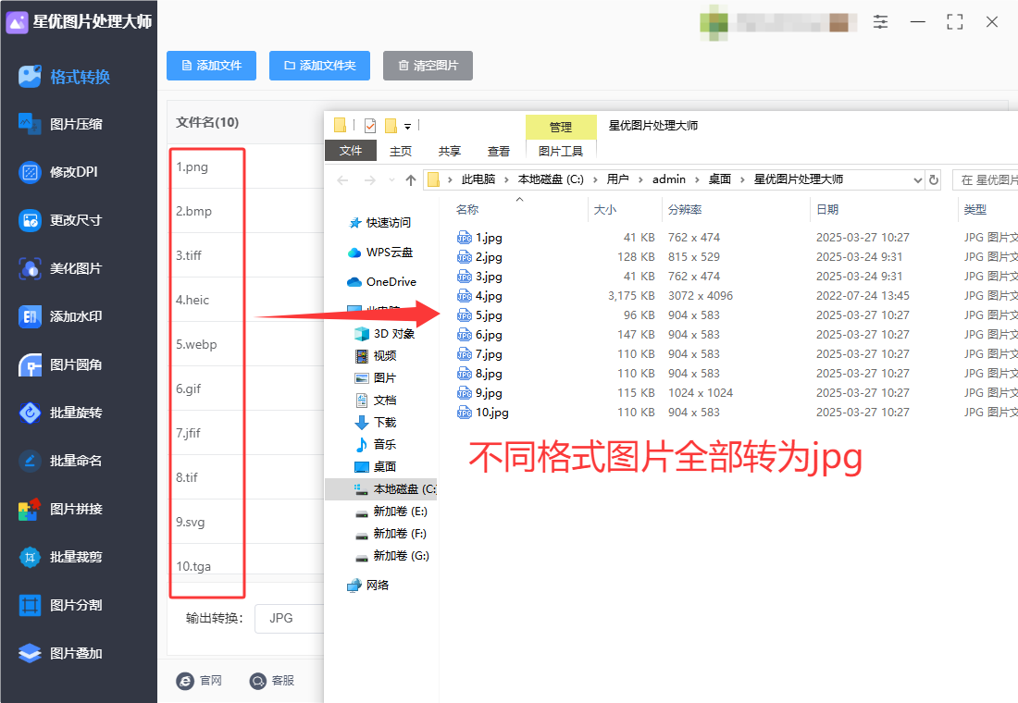Switch to the 主页 ribbon tab
1018x703 pixels.
pos(401,151)
